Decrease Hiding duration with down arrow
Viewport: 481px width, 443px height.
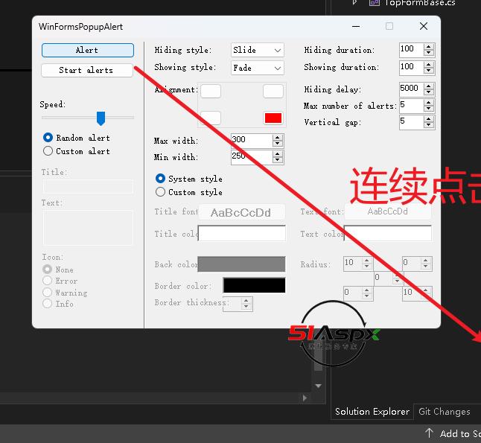(x=429, y=53)
